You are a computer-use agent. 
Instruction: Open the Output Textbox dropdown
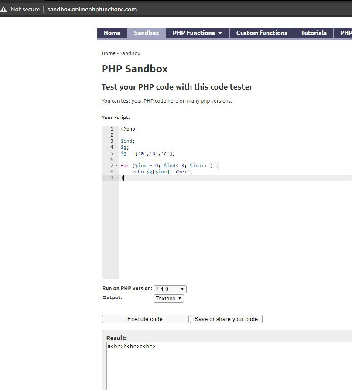[x=169, y=298]
